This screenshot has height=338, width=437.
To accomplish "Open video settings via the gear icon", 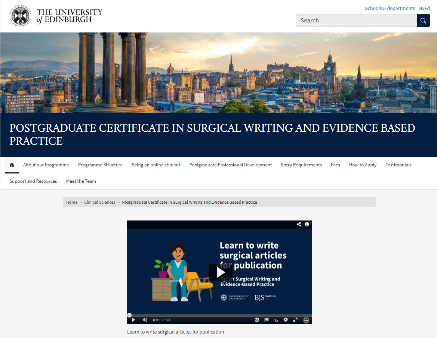I will (286, 320).
